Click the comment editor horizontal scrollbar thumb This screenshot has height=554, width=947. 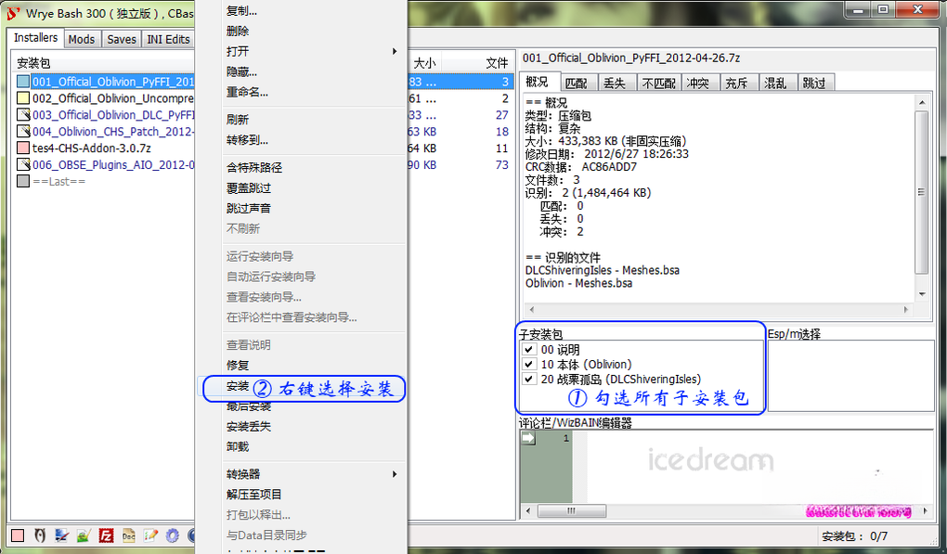click(x=571, y=510)
